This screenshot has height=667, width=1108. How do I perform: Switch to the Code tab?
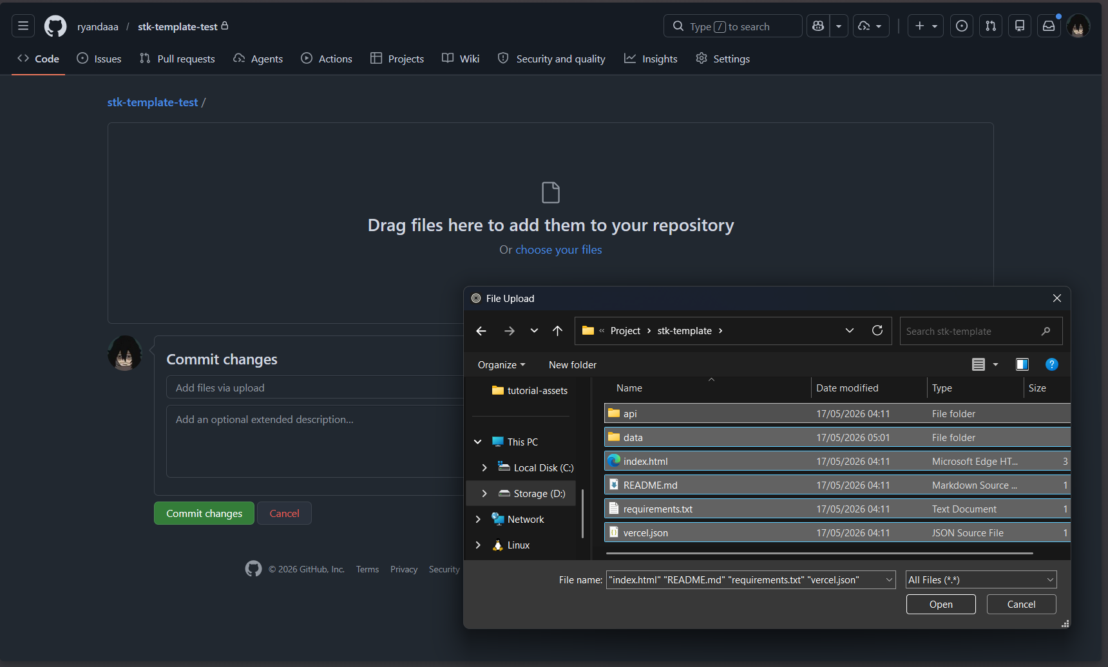point(38,59)
